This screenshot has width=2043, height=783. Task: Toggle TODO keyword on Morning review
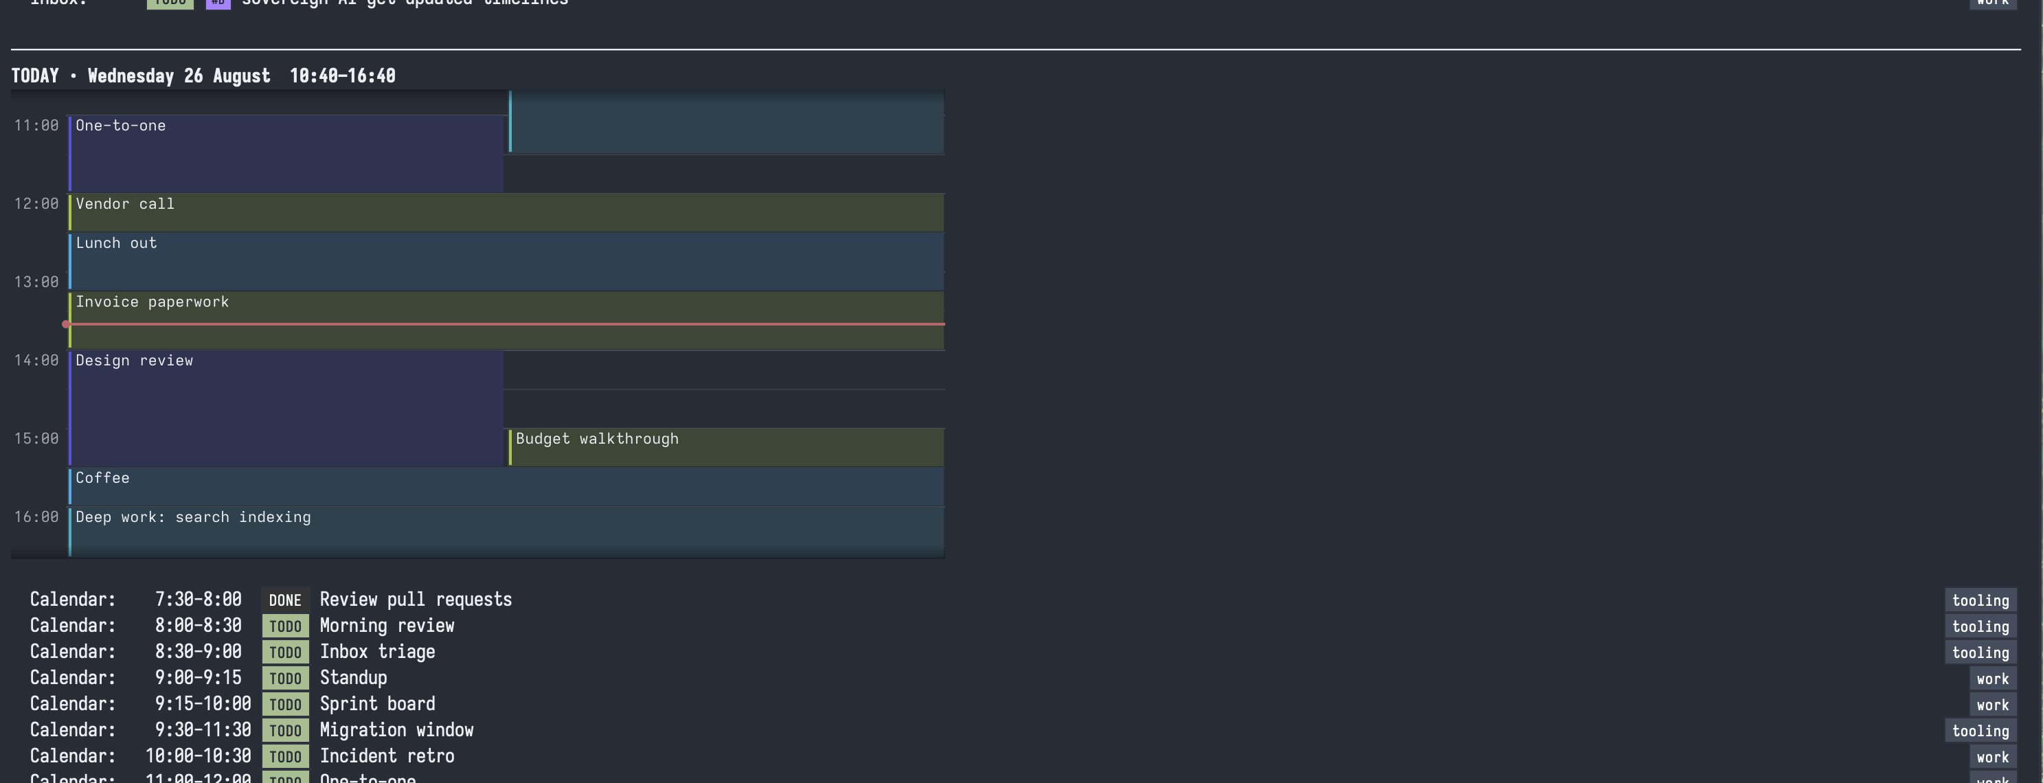pos(284,626)
